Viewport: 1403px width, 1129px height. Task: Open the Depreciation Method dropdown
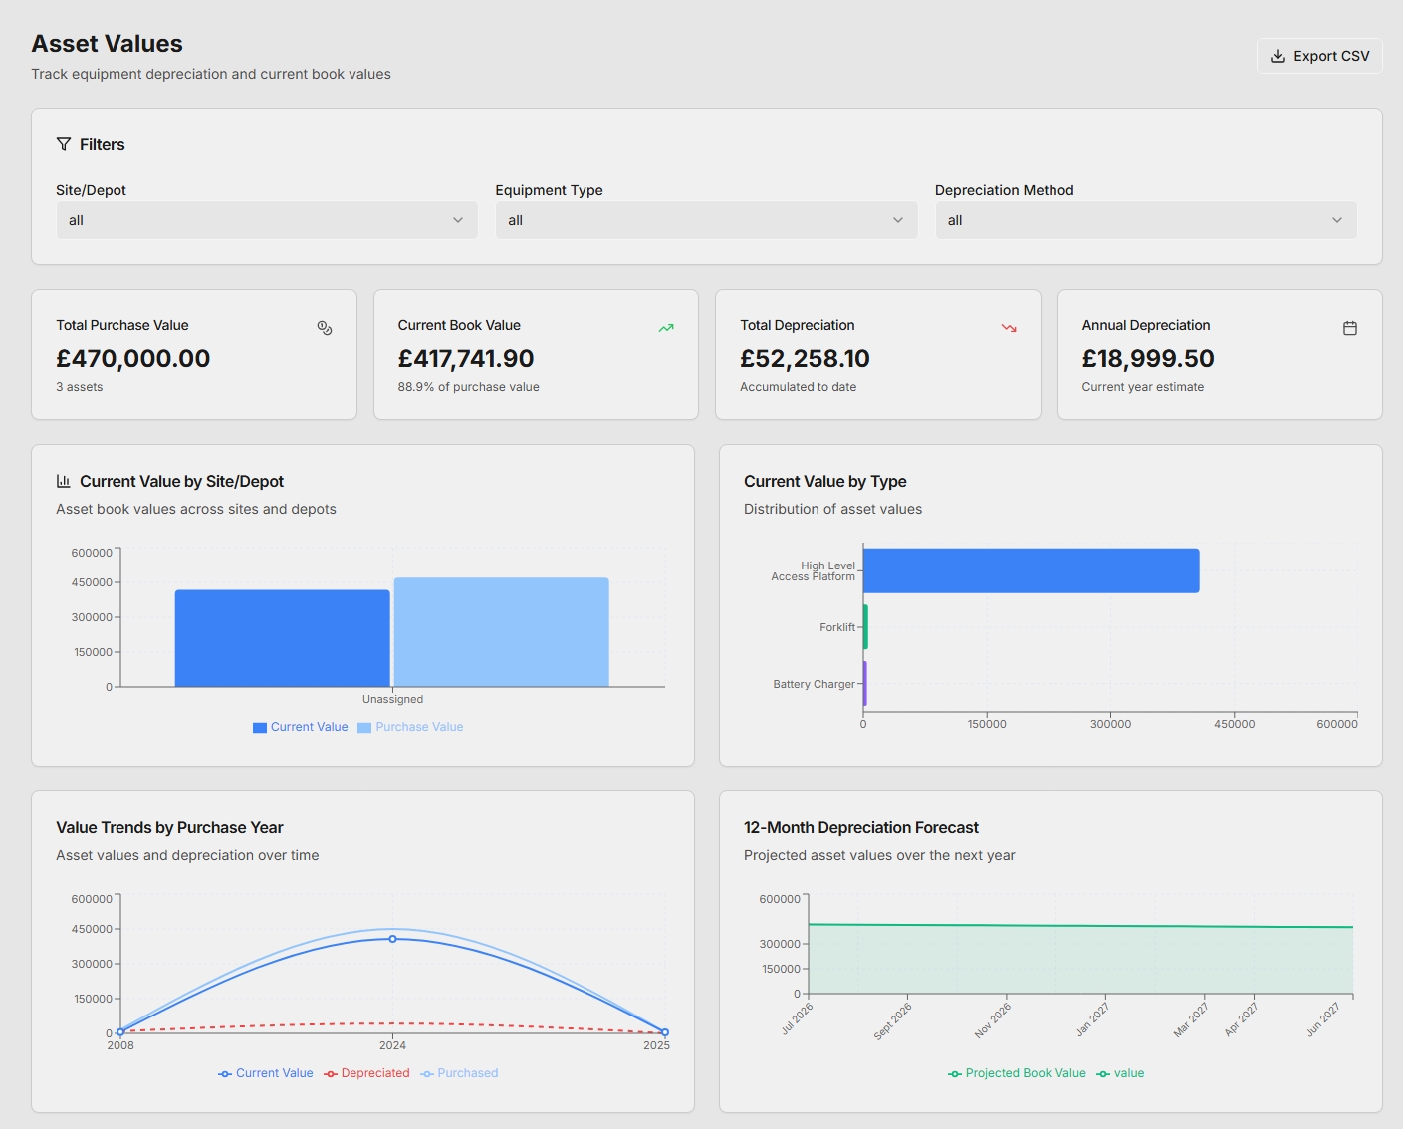[x=1146, y=220]
